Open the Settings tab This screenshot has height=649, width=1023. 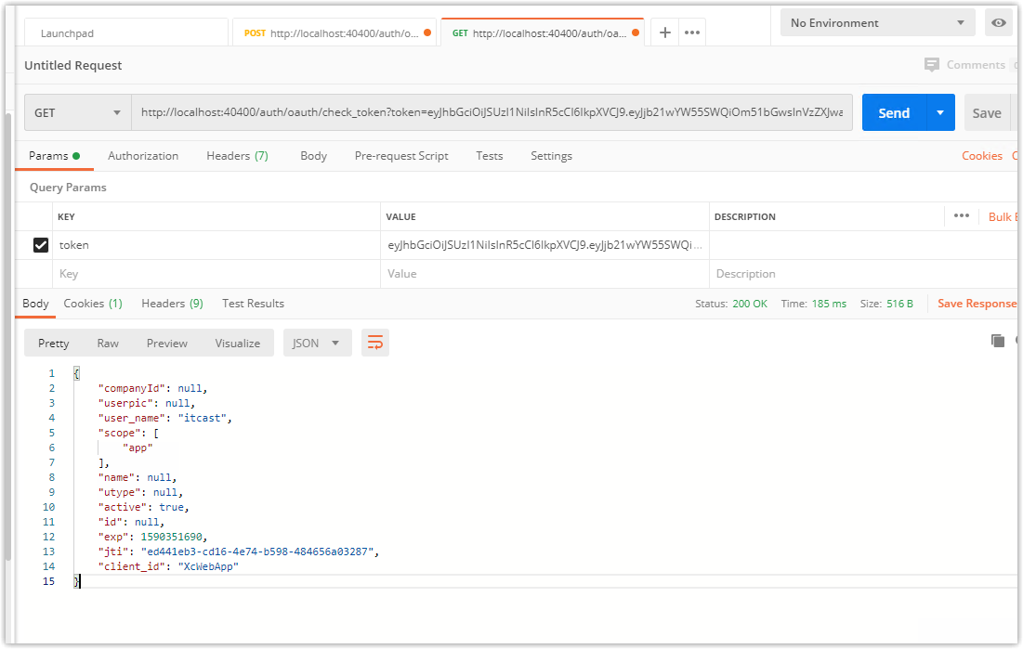point(551,156)
